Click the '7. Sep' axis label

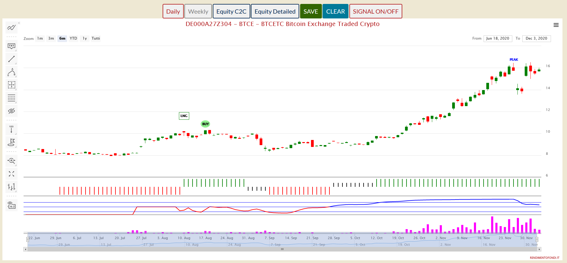(x=270, y=238)
